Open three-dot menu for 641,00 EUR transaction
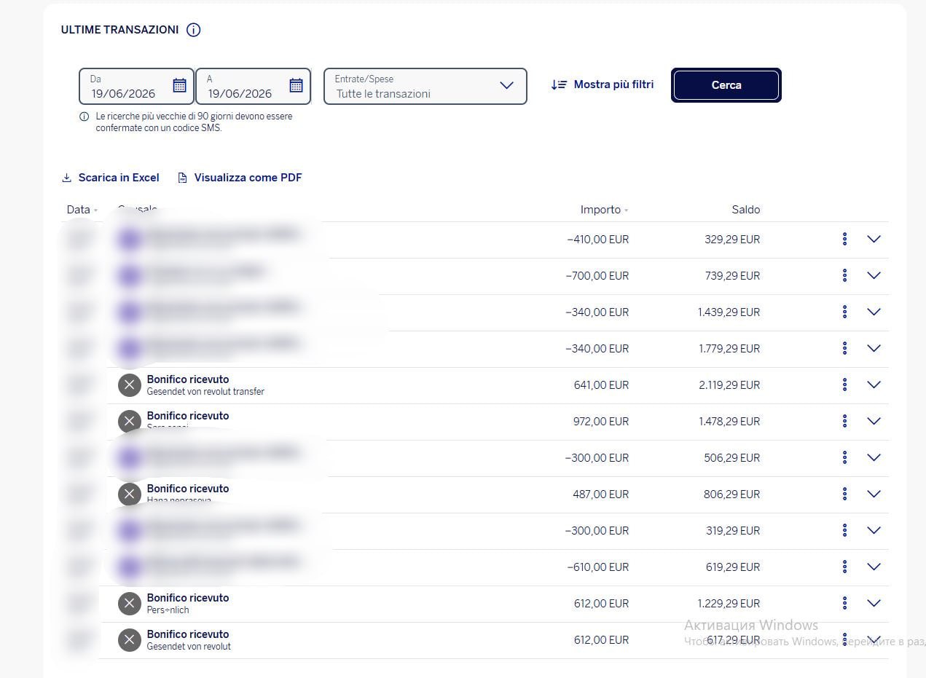Screen dimensions: 926x678 [x=844, y=385]
